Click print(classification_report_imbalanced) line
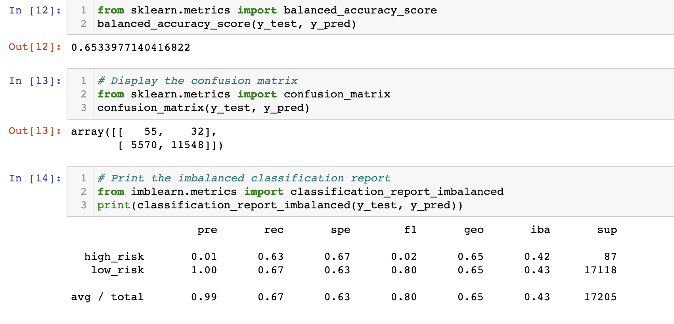Viewport: 674px width, 324px height. [280, 205]
